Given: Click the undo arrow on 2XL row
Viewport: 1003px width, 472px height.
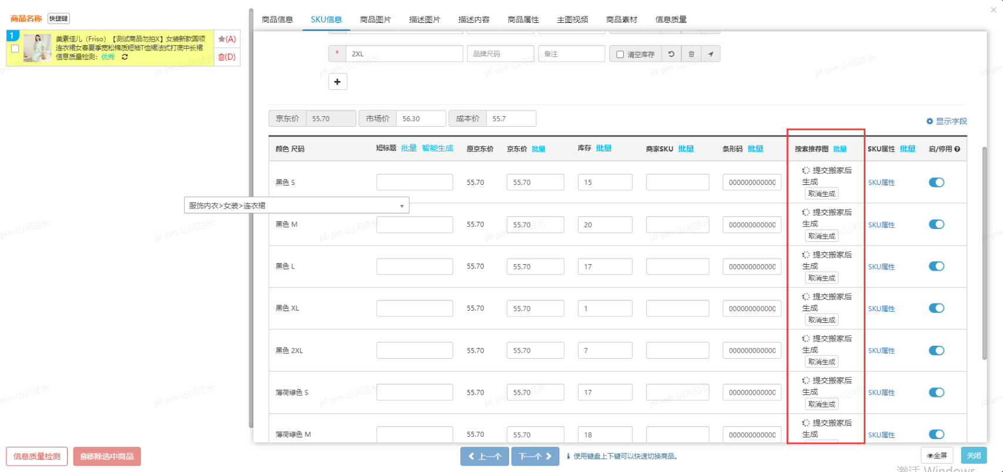Looking at the screenshot, I should point(671,54).
